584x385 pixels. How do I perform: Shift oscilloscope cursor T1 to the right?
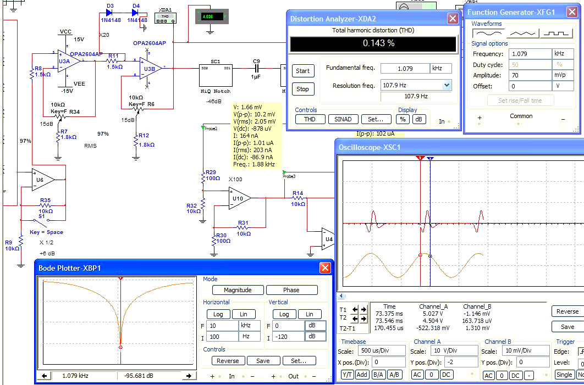click(x=363, y=309)
